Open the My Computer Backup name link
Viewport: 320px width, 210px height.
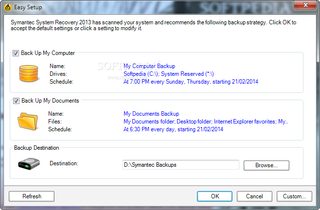point(149,66)
